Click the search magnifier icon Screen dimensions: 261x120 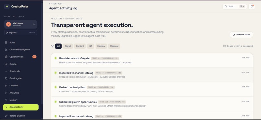(226, 7)
